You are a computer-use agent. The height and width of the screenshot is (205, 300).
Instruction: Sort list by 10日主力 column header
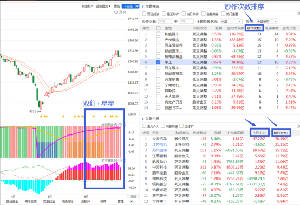tap(281, 133)
